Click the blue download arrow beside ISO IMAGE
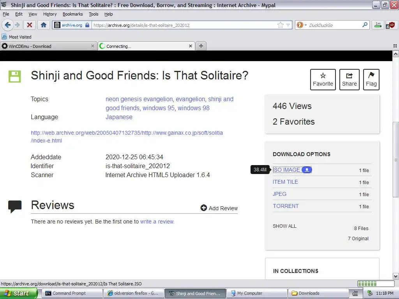The width and height of the screenshot is (399, 299). (x=307, y=170)
